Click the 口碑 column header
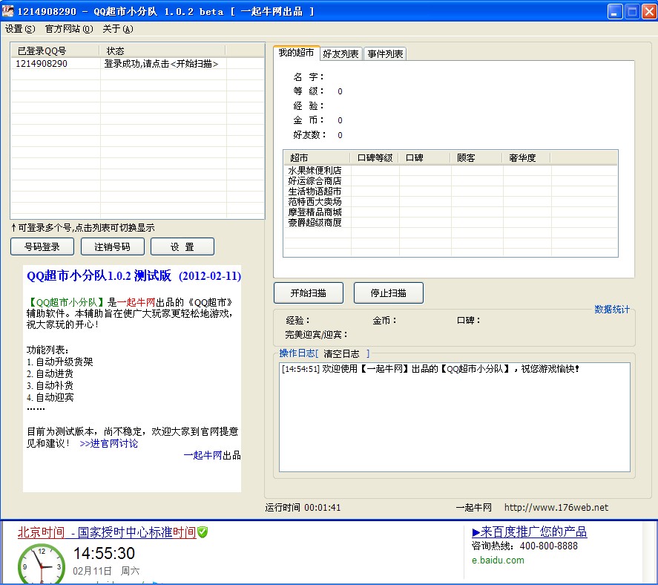 click(424, 158)
